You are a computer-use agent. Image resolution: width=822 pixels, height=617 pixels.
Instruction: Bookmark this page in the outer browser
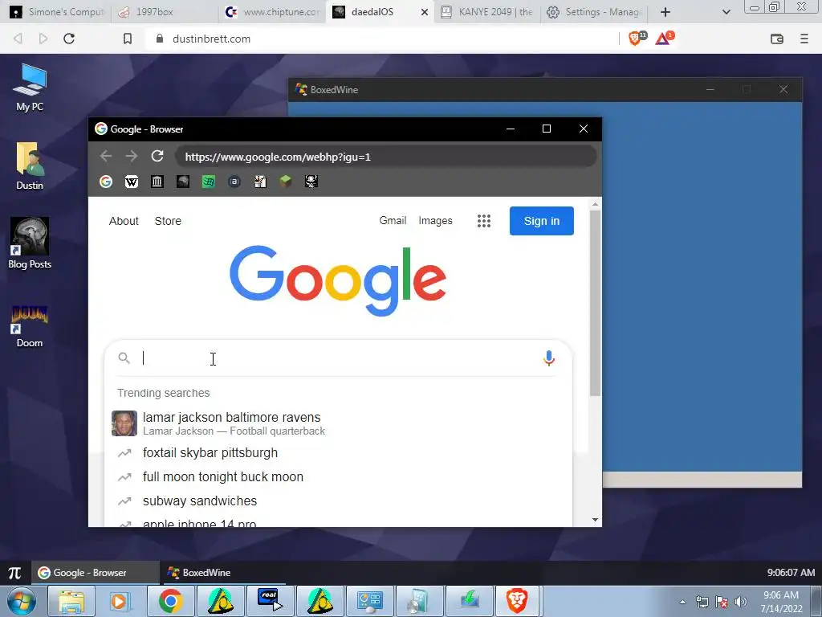[128, 39]
